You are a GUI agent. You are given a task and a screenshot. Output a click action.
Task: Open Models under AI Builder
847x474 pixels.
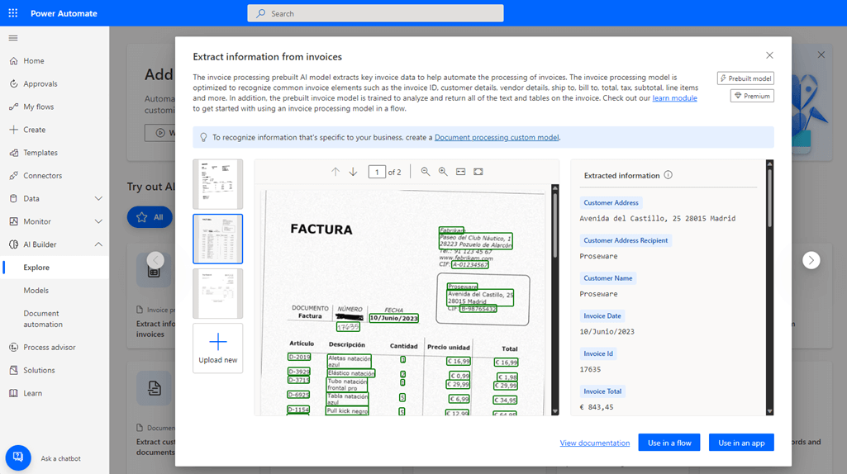[36, 291]
